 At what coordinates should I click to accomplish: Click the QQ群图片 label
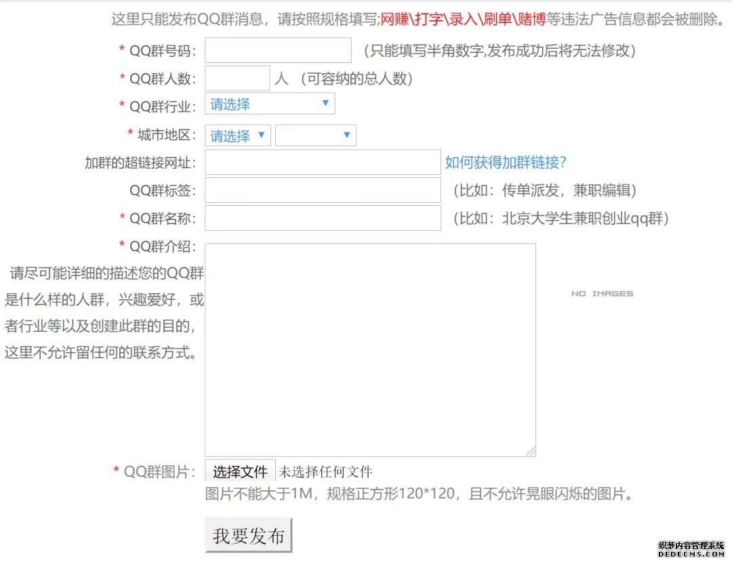point(160,472)
